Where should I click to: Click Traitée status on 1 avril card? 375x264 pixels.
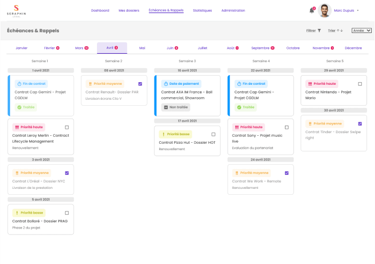[x=26, y=107]
